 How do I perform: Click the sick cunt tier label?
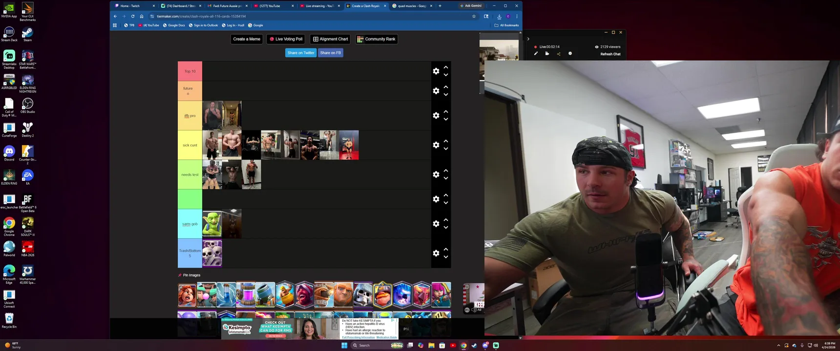pos(190,145)
